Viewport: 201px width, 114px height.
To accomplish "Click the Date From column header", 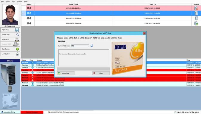I will (x=73, y=4).
